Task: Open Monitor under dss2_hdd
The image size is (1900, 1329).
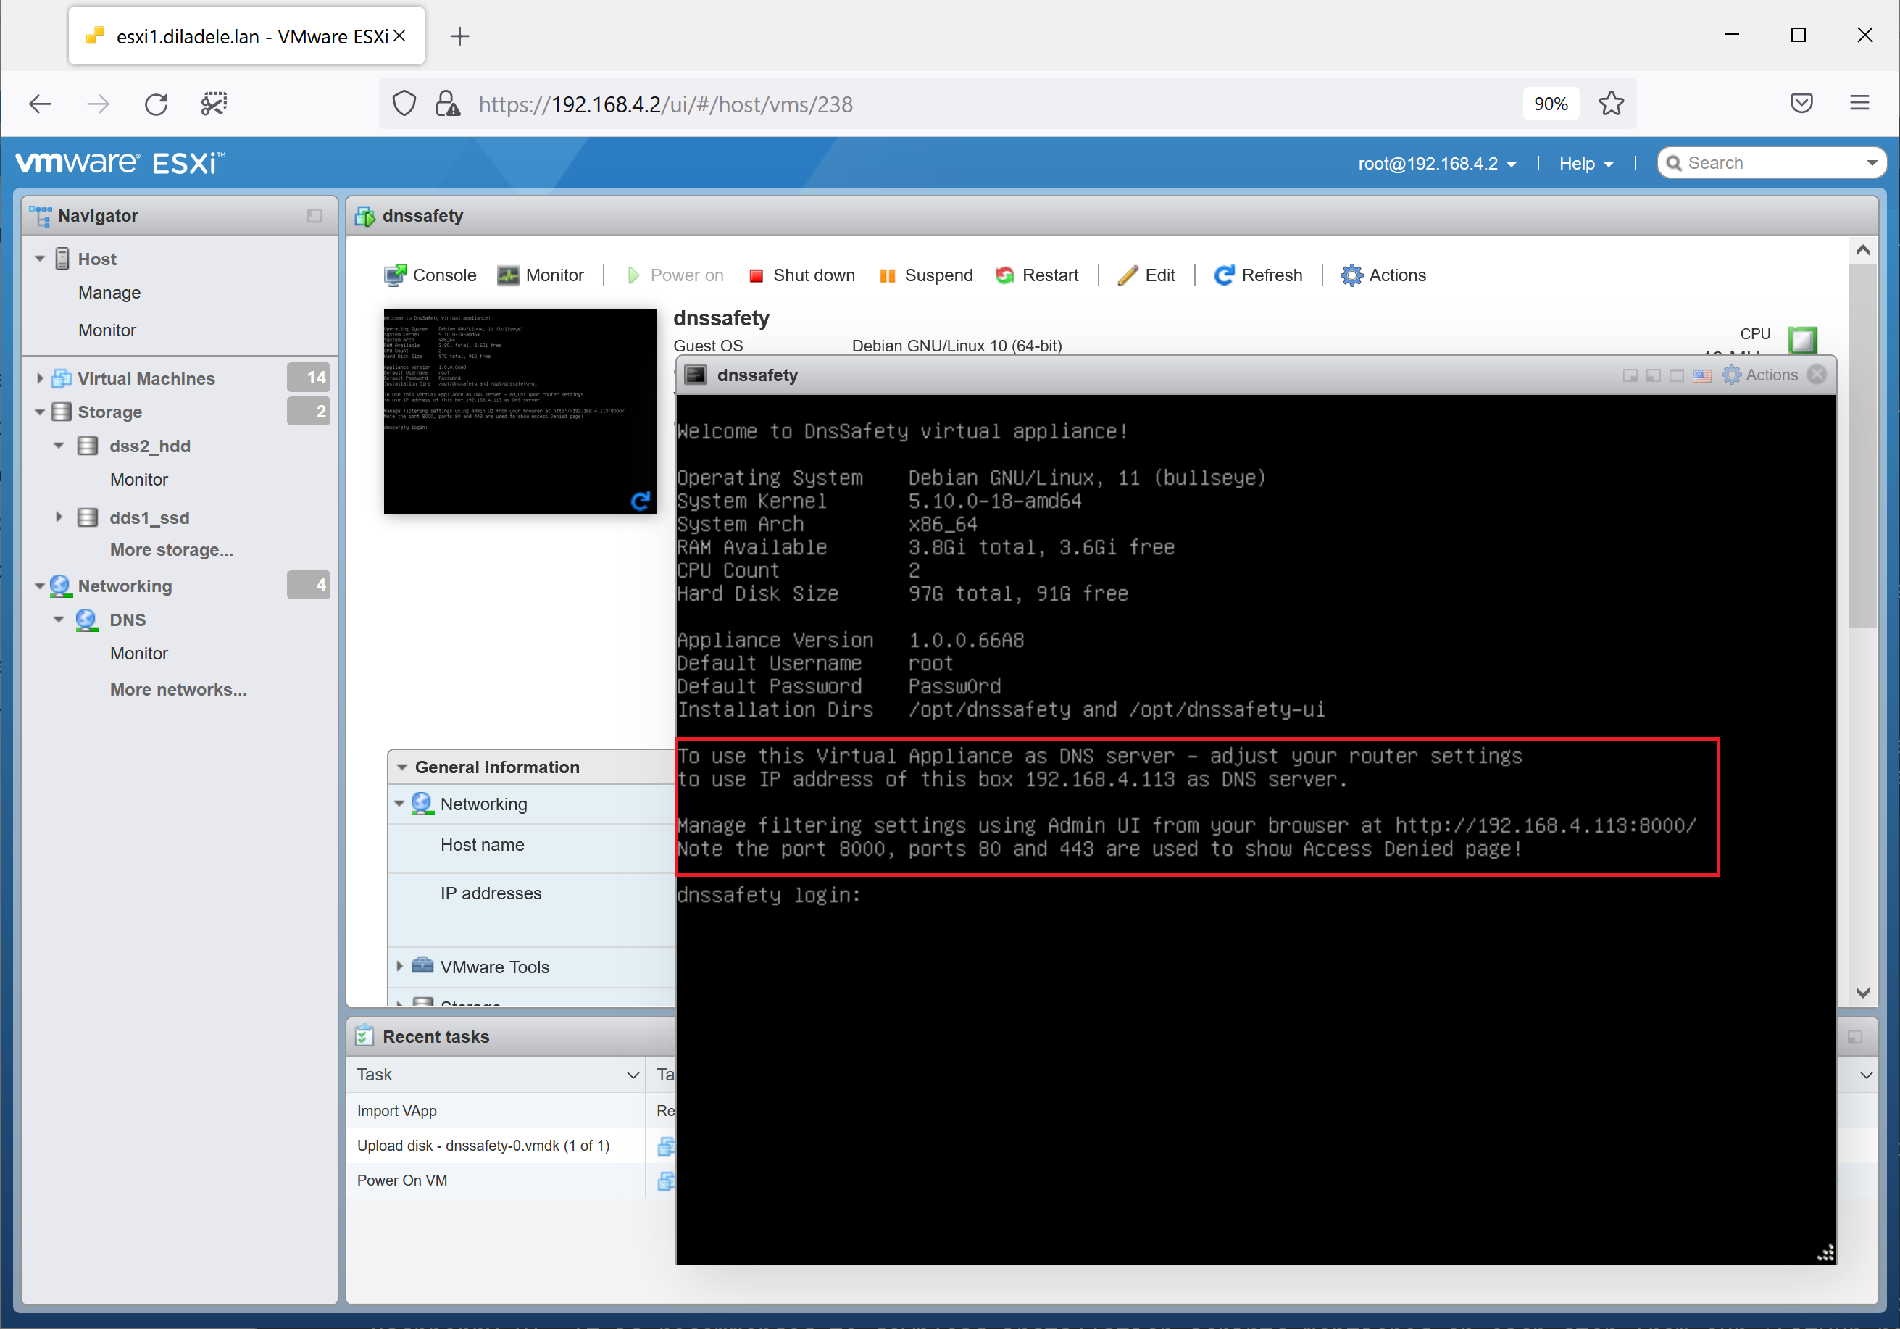Action: [x=139, y=480]
